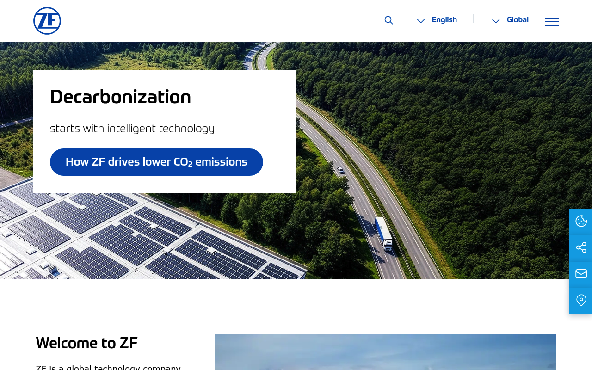Click 'How ZF drives lower CO2 emissions' button
592x370 pixels.
156,162
